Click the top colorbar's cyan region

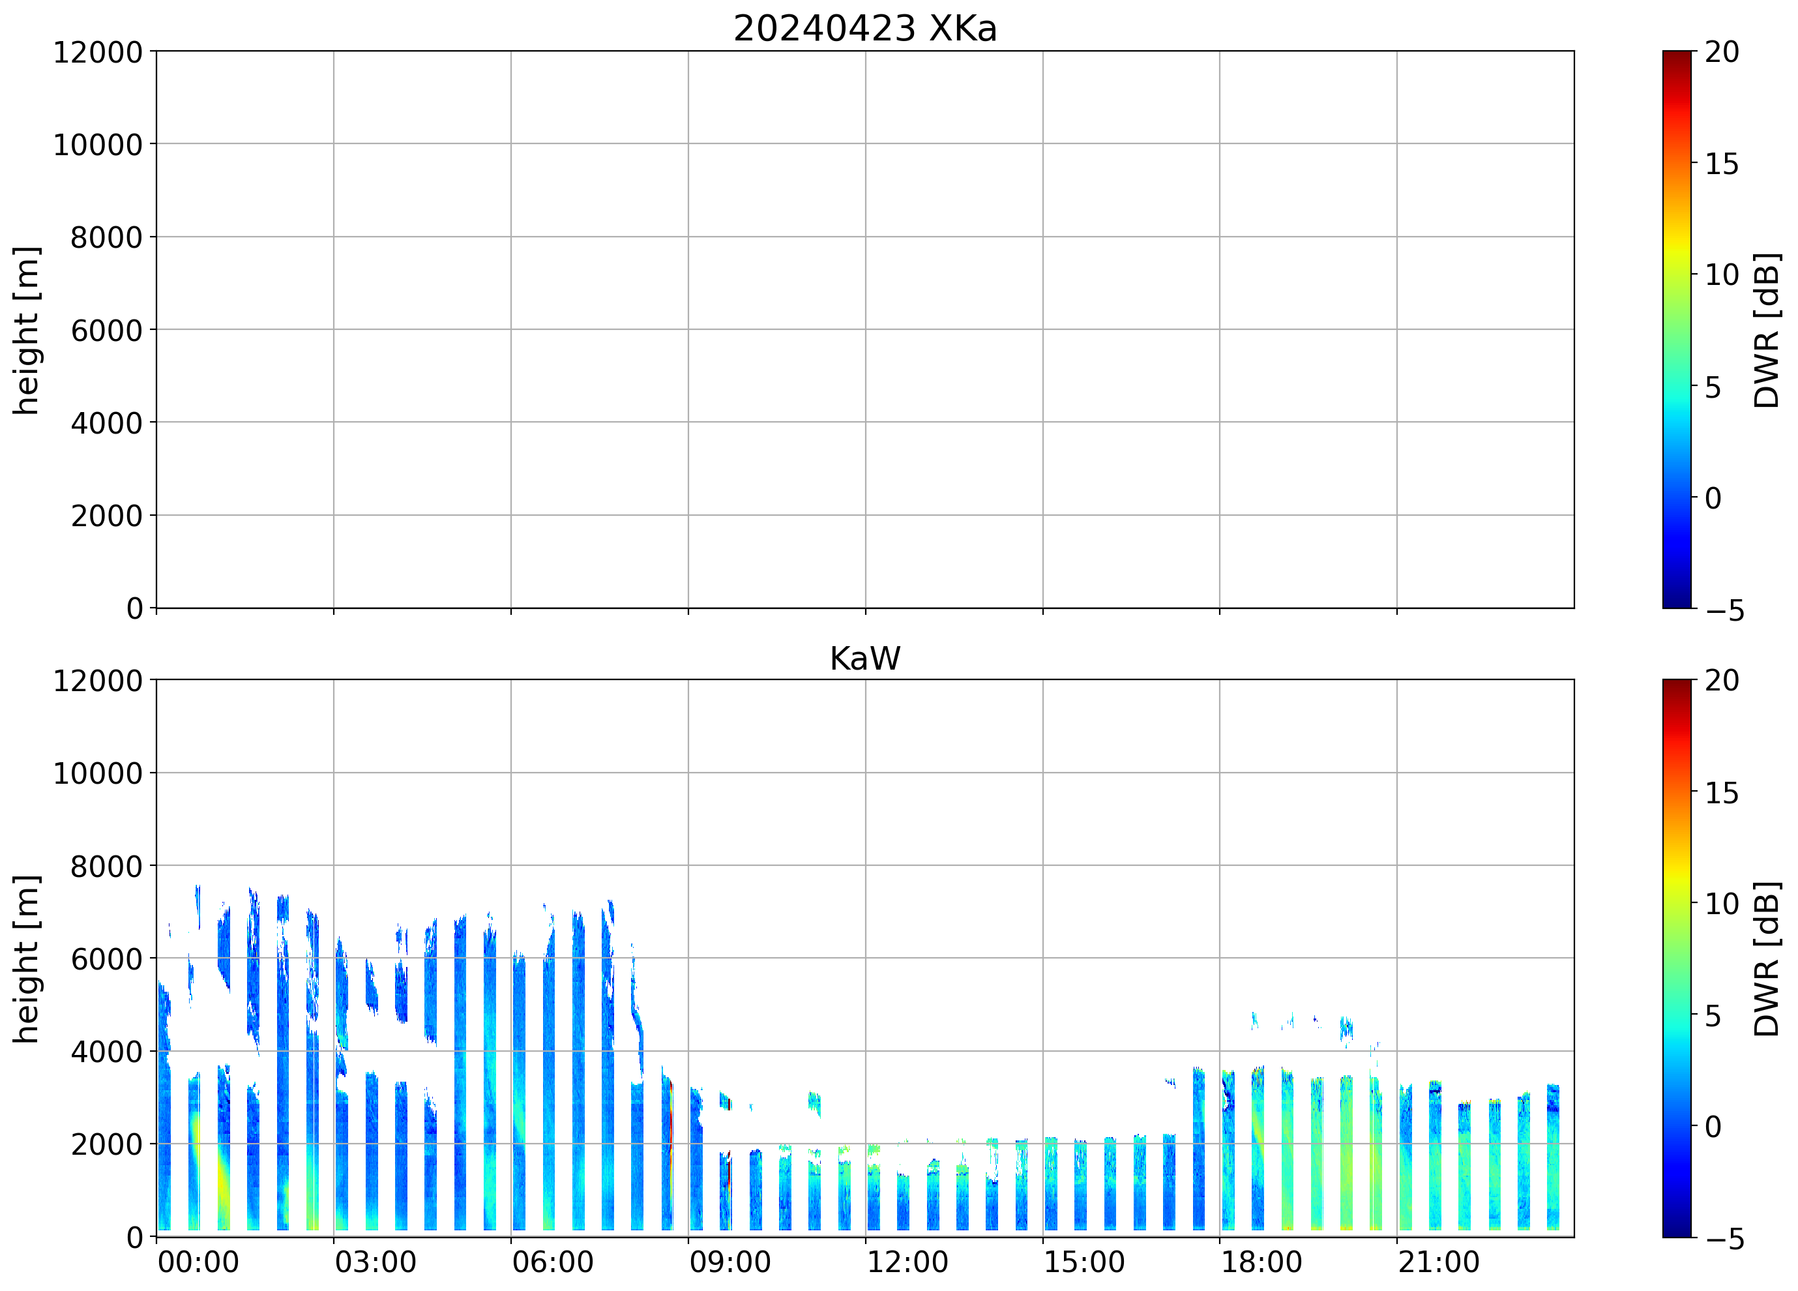[1676, 404]
